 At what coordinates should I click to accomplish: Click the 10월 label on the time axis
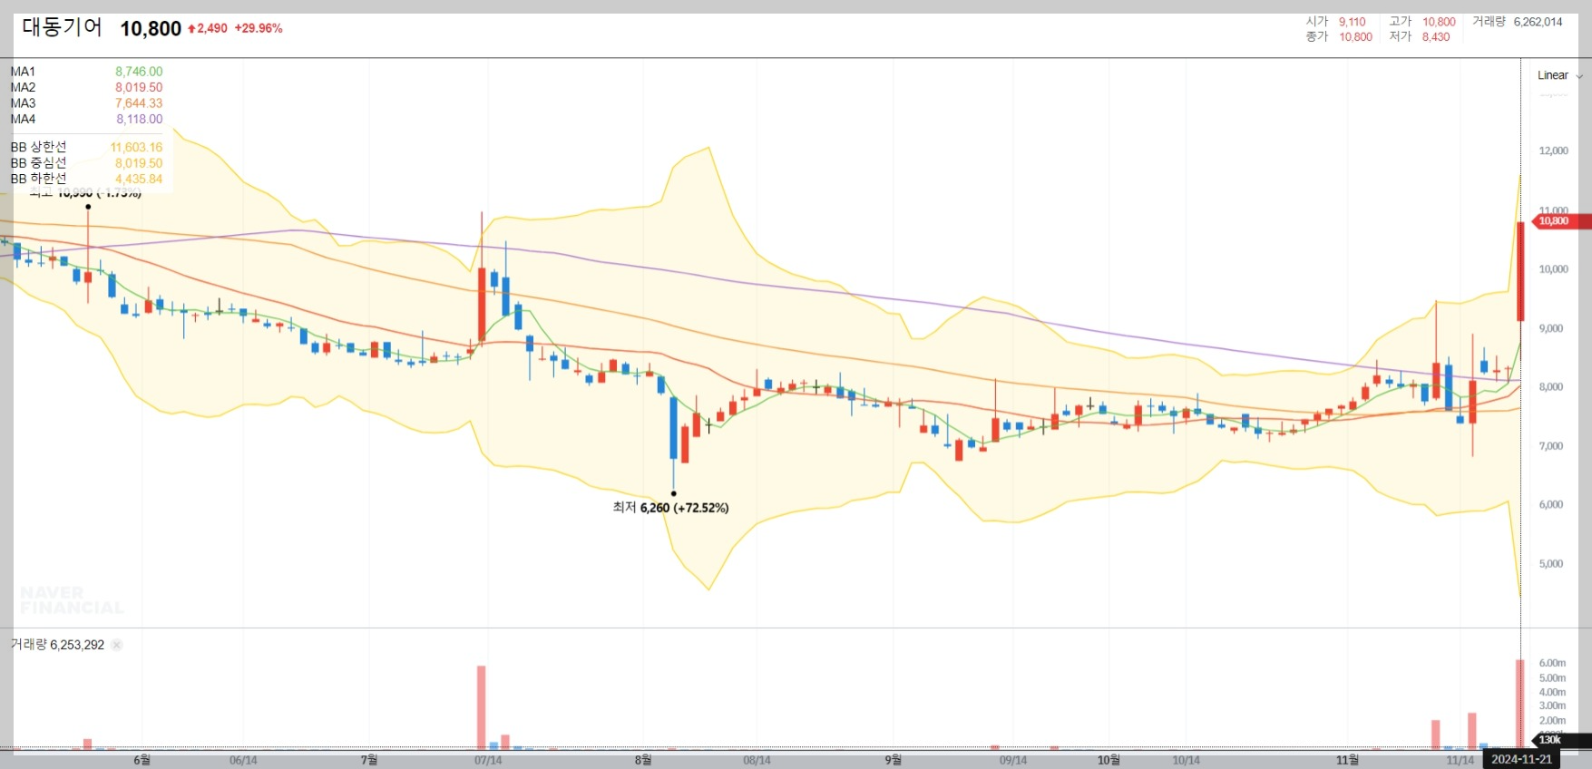point(1109,760)
